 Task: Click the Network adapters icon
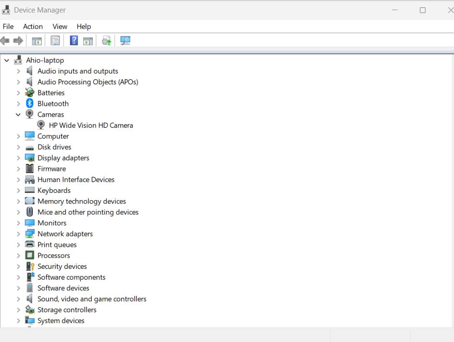[x=29, y=233]
